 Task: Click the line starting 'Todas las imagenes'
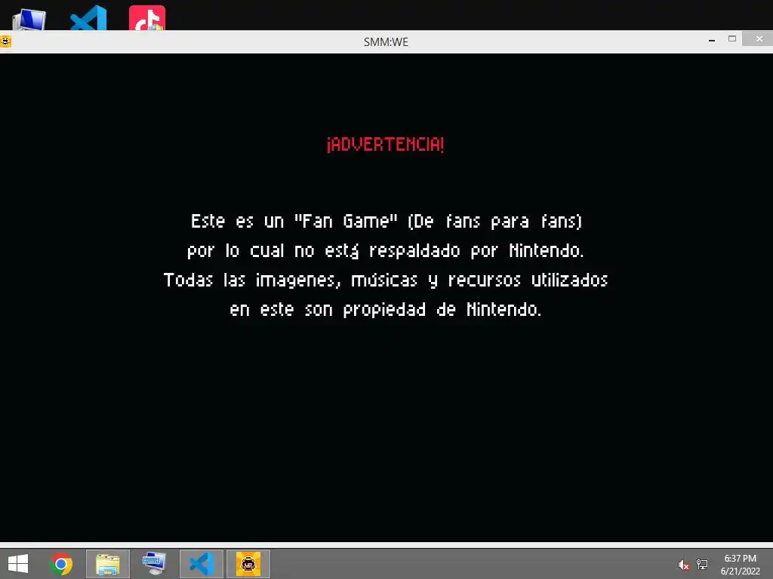(x=386, y=280)
